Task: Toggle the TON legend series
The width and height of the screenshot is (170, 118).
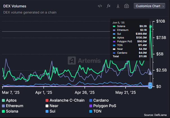Action: pyautogui.click(x=95, y=111)
